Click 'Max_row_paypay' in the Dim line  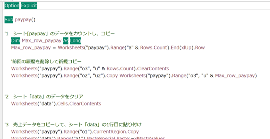[42, 41]
